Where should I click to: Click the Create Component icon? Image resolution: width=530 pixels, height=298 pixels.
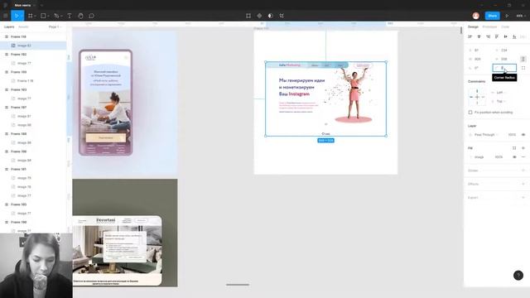point(259,16)
